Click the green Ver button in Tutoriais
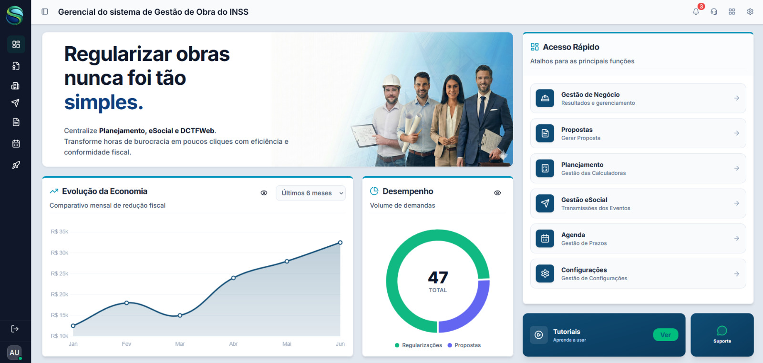Screen dimensions: 763x363 [665, 335]
